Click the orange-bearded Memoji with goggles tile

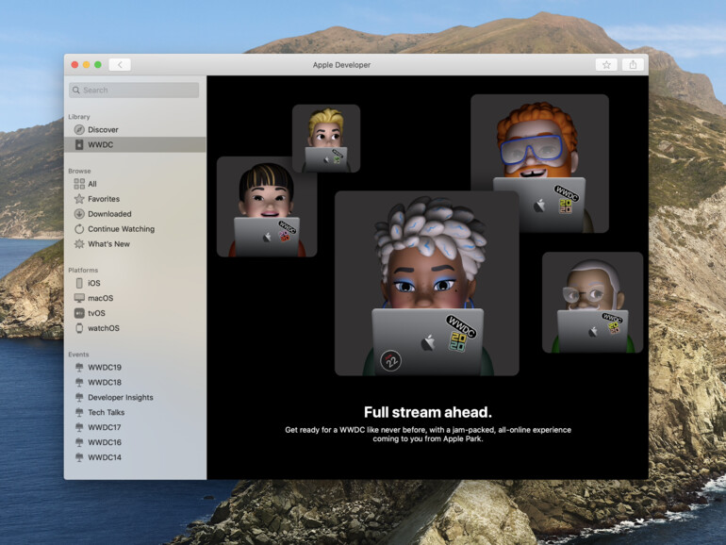point(539,163)
